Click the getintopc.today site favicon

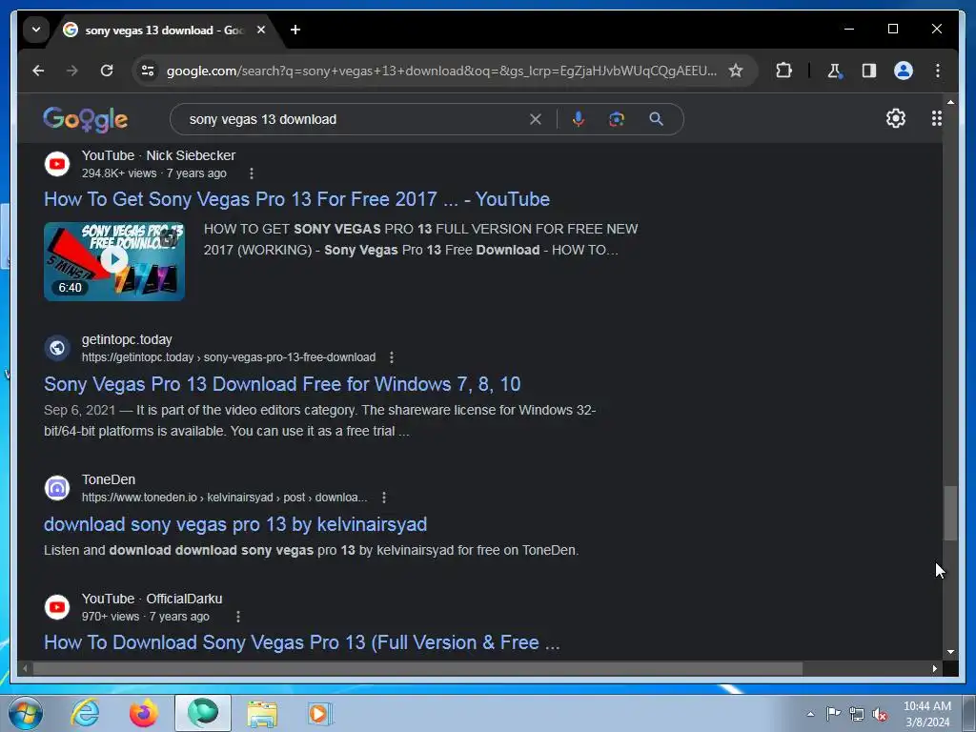57,348
